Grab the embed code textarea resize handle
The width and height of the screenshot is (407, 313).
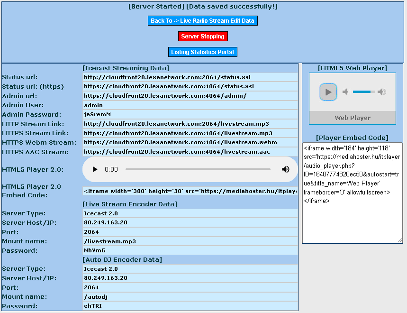pyautogui.click(x=400, y=241)
